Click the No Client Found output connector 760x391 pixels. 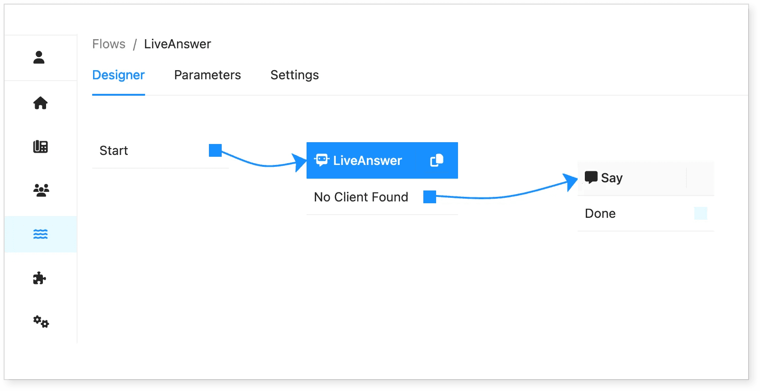[x=430, y=197]
